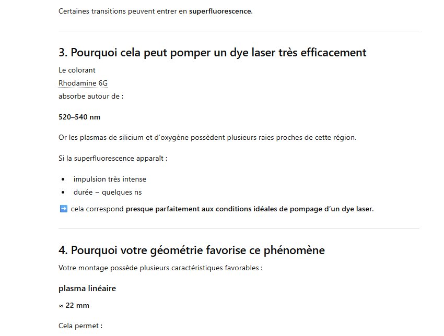Click the sentence about silicium and oxygène plasmas

point(207,138)
